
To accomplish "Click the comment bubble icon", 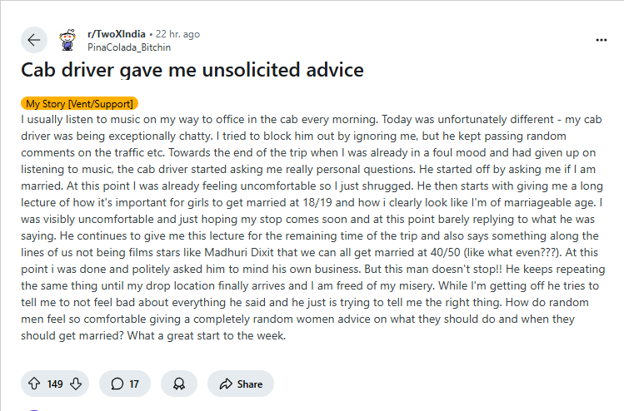I will point(117,384).
